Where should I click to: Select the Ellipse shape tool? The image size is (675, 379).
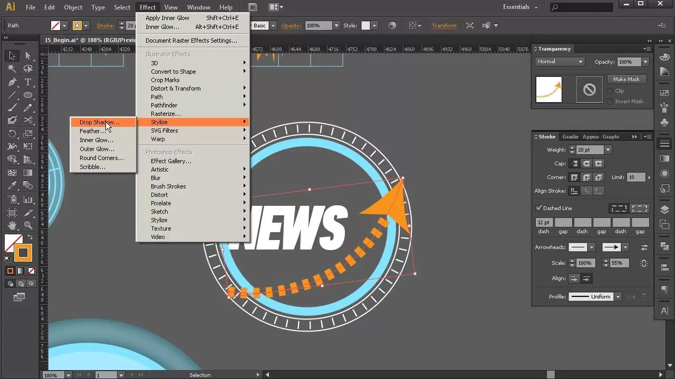pyautogui.click(x=28, y=95)
